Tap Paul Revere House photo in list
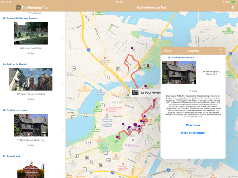Viewport: 238px width, 178px height. point(31,125)
